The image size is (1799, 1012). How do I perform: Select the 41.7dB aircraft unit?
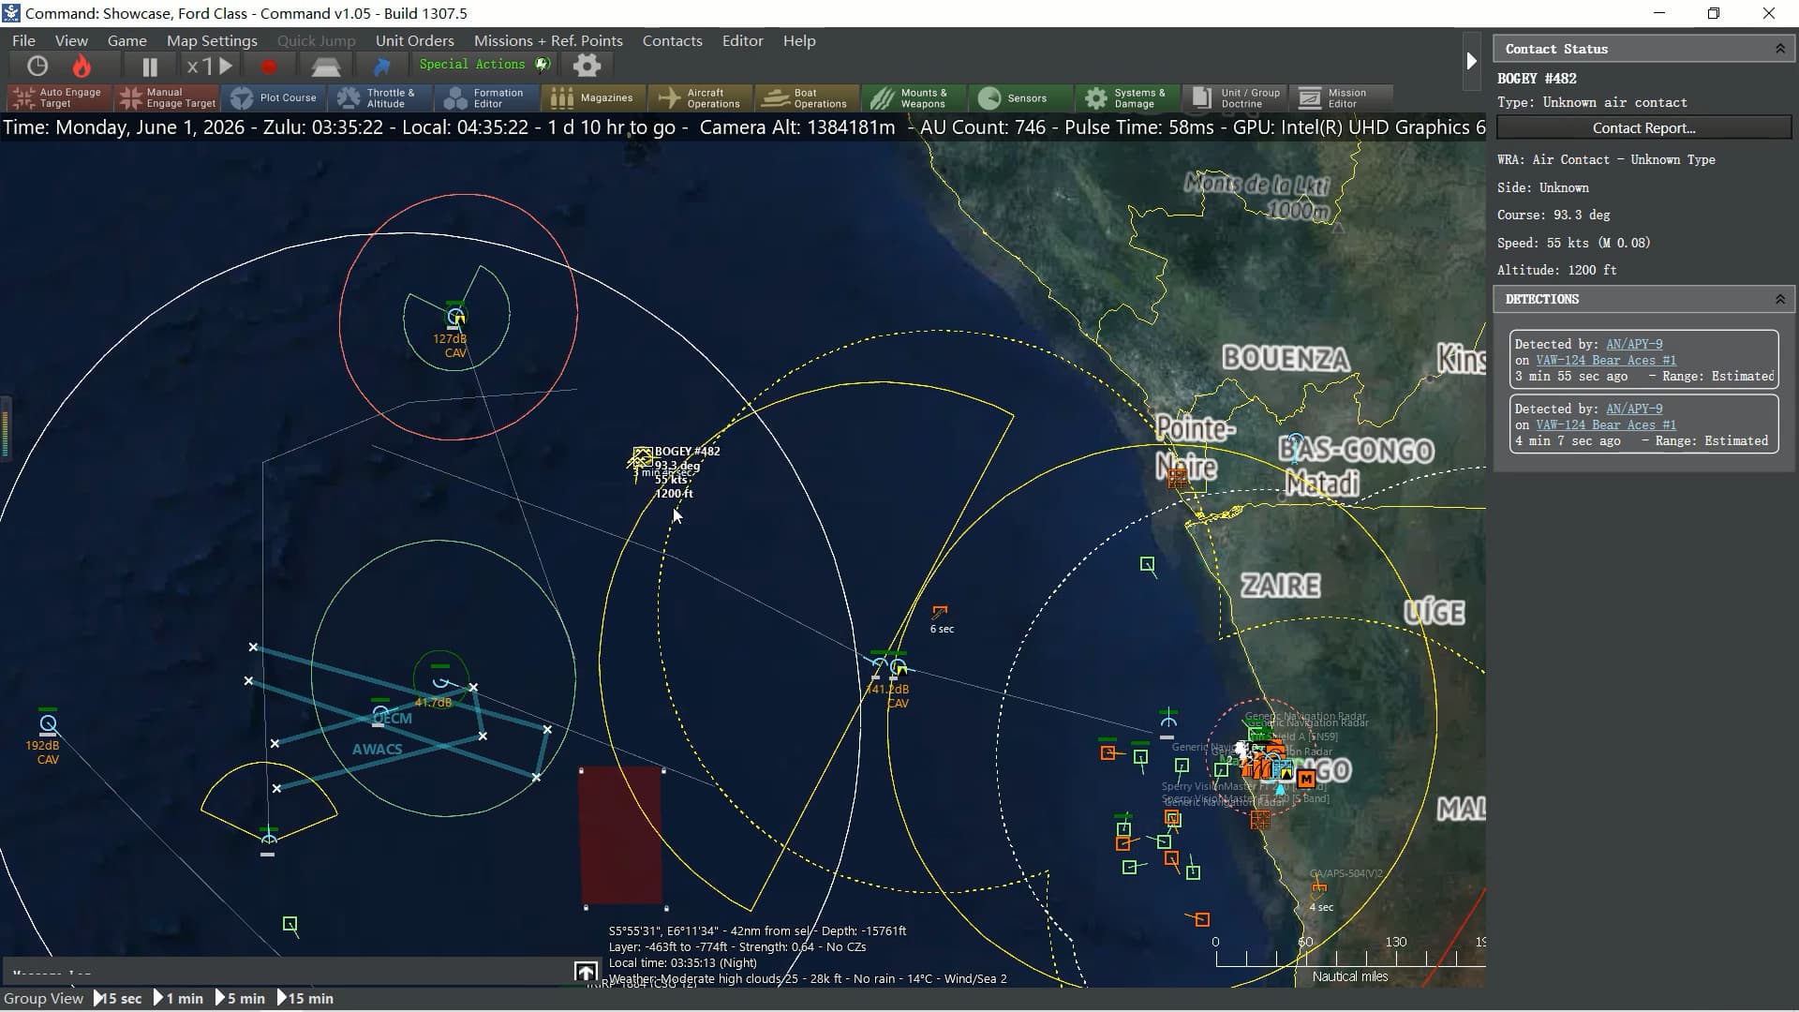(x=440, y=681)
